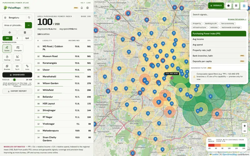Select the Mahadevapura row

pyautogui.click(x=64, y=131)
